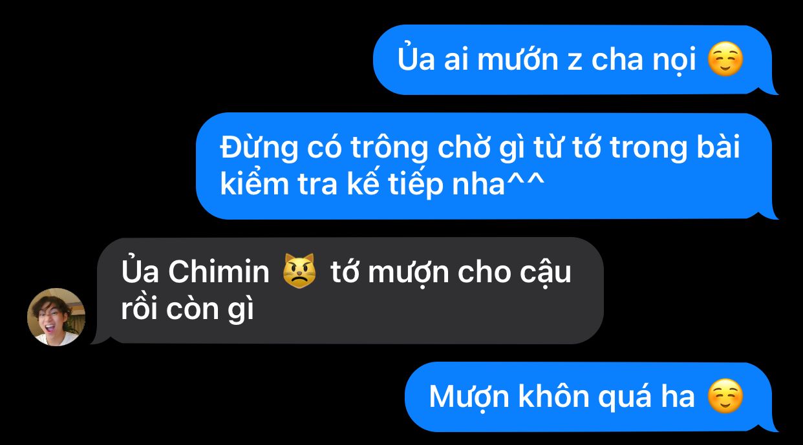Select the "Đừng có trông chờ" message bubble
The image size is (803, 445).
pyautogui.click(x=487, y=166)
